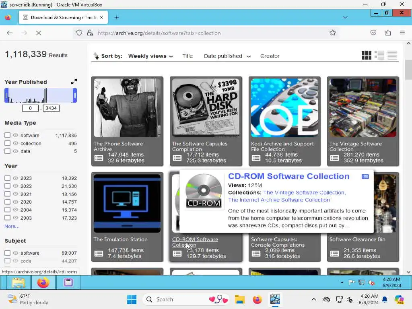Check the year 2020 filter
Screen dimensions: 412x309
coord(7,202)
